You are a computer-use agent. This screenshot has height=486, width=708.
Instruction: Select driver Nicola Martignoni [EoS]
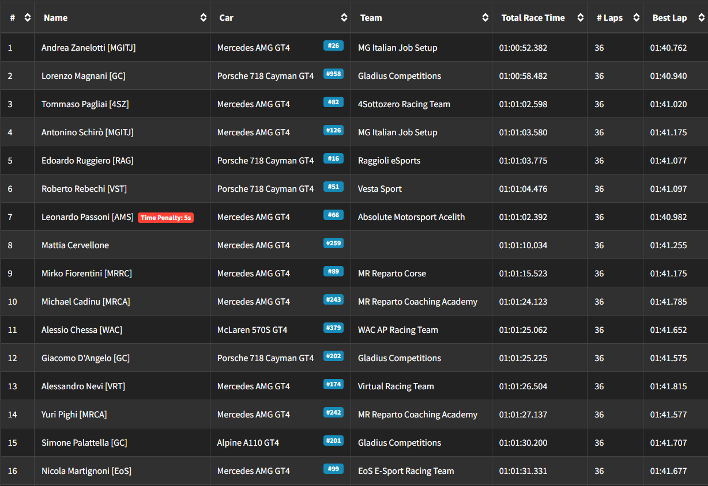point(86,471)
